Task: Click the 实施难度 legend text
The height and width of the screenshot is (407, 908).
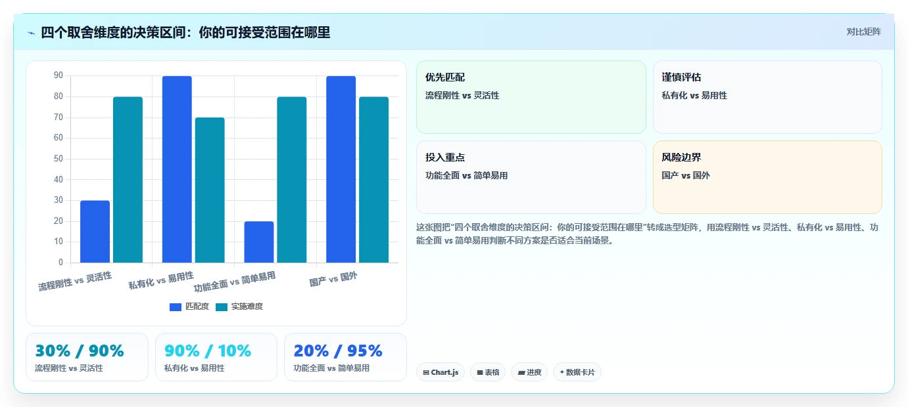Action: (x=247, y=307)
